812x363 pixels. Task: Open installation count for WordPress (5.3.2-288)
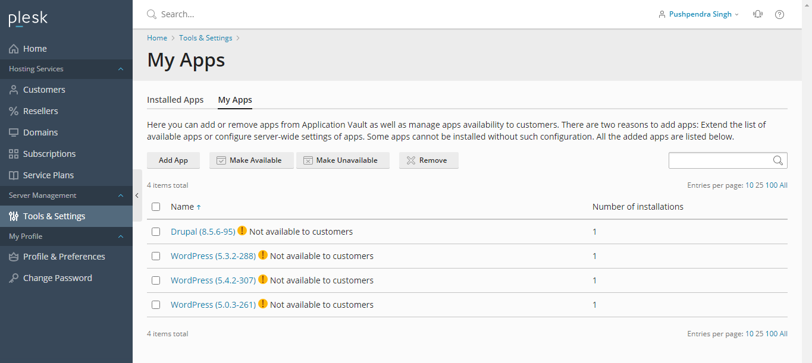[594, 256]
